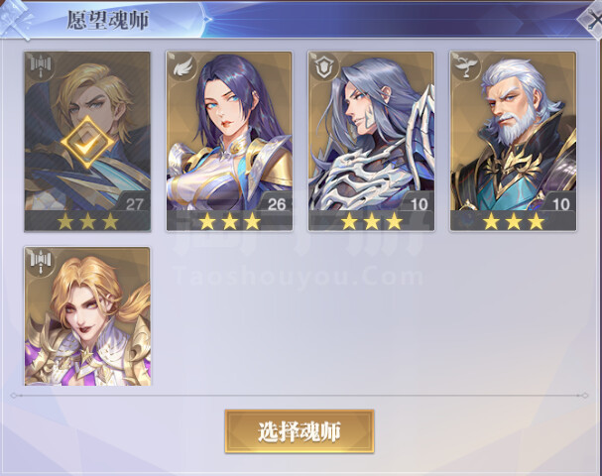Click the 选择魂师 confirm button

(300, 431)
